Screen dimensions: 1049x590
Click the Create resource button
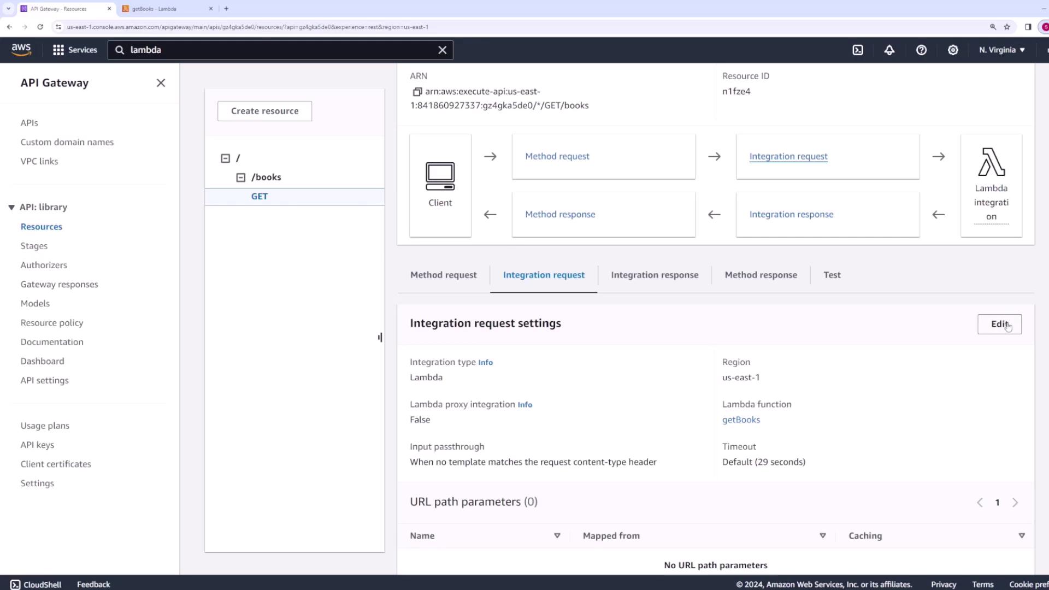(x=264, y=111)
